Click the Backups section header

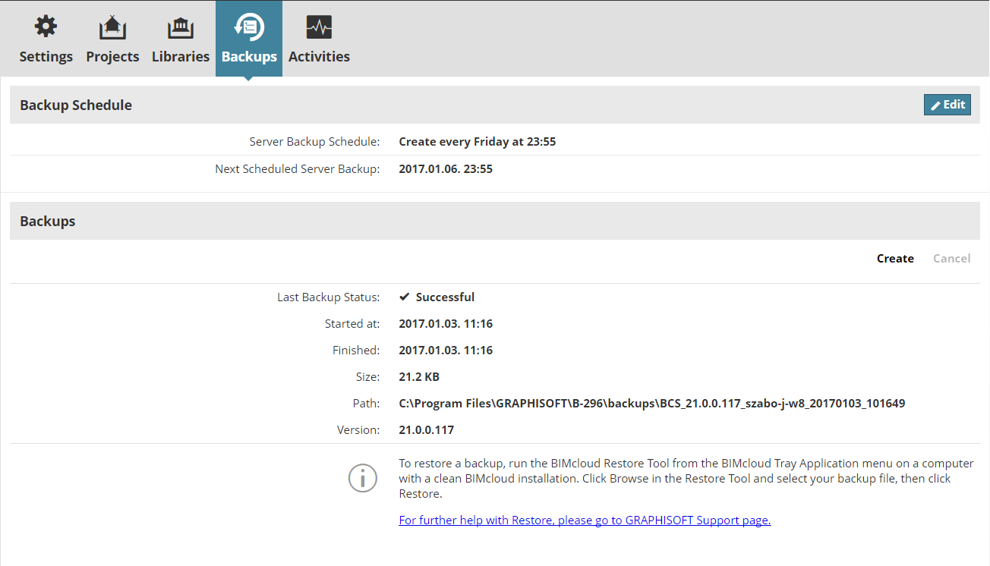47,222
